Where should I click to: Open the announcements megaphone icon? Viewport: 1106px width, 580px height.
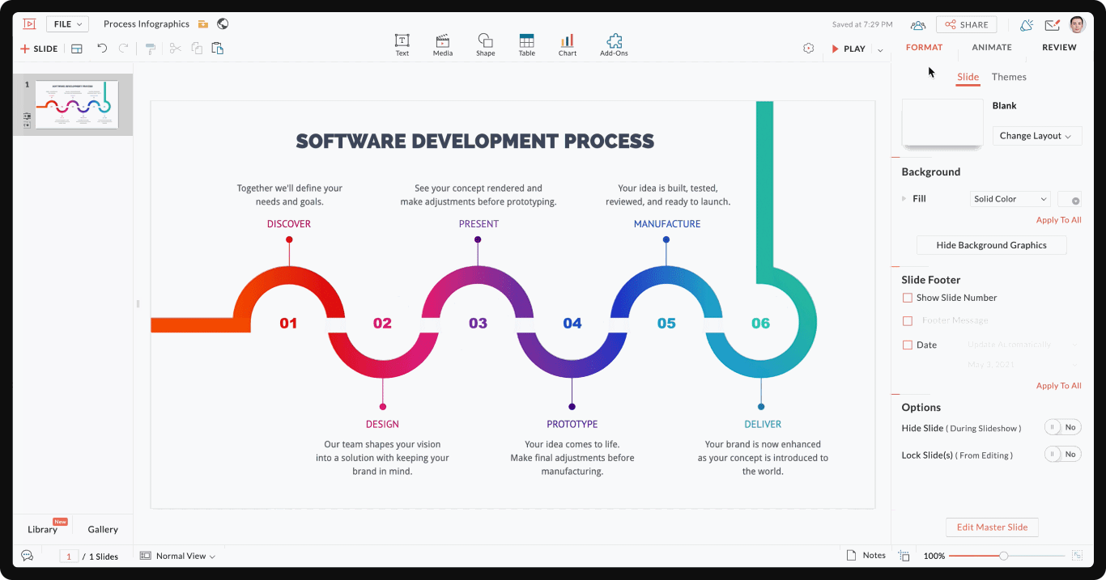1026,25
